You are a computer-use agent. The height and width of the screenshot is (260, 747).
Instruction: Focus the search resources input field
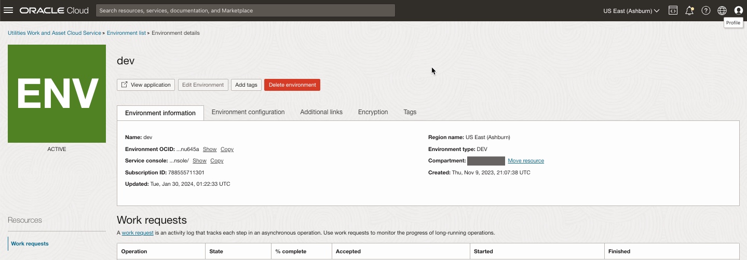(246, 10)
